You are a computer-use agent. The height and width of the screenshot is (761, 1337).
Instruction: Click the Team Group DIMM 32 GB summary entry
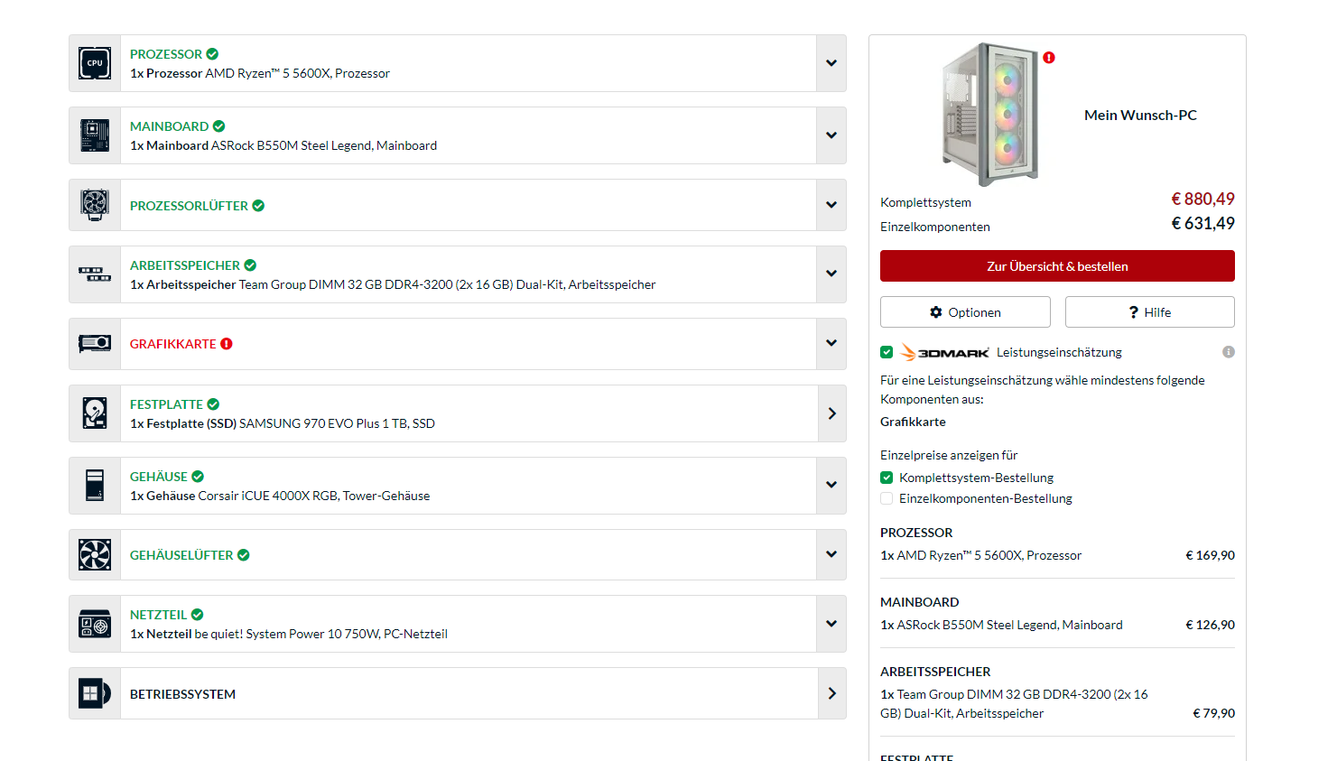pyautogui.click(x=1014, y=703)
